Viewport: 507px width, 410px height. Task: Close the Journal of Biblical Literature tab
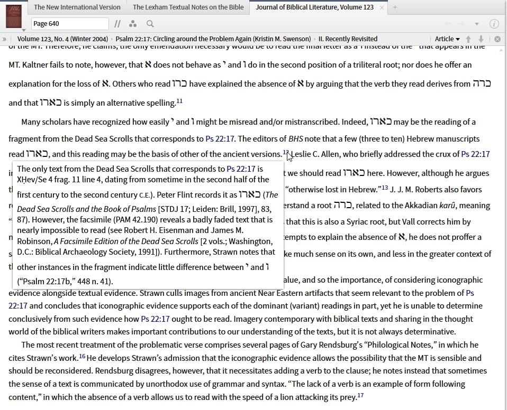[x=382, y=7]
